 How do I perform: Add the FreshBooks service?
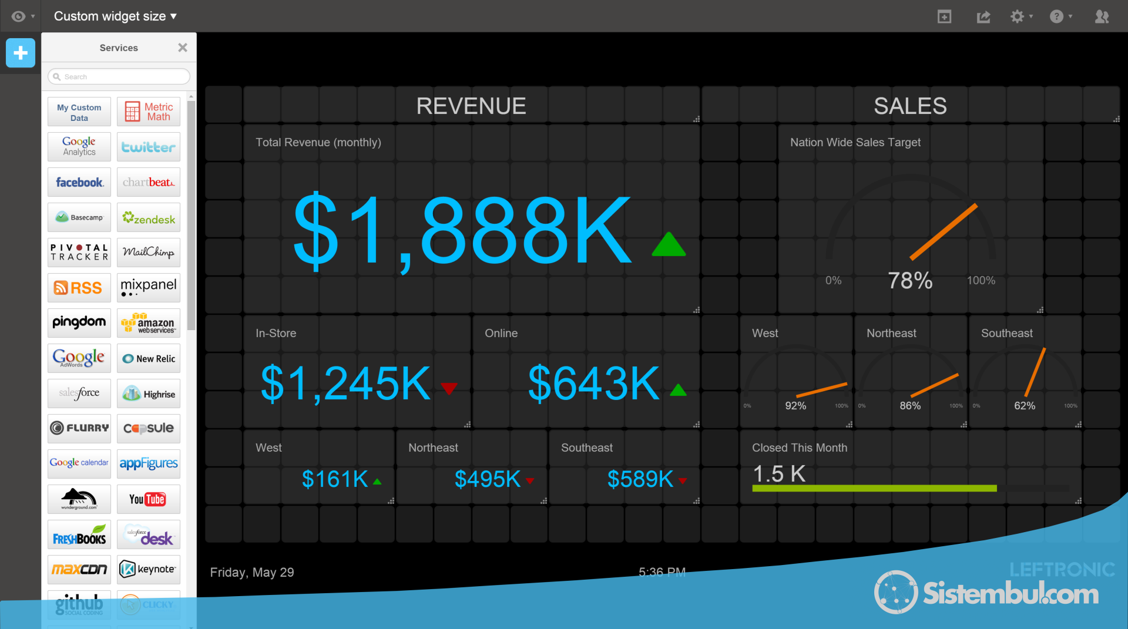pos(79,534)
